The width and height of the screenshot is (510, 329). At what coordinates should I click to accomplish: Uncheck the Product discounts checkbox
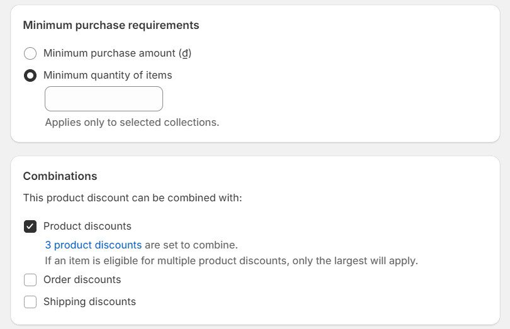pyautogui.click(x=30, y=226)
